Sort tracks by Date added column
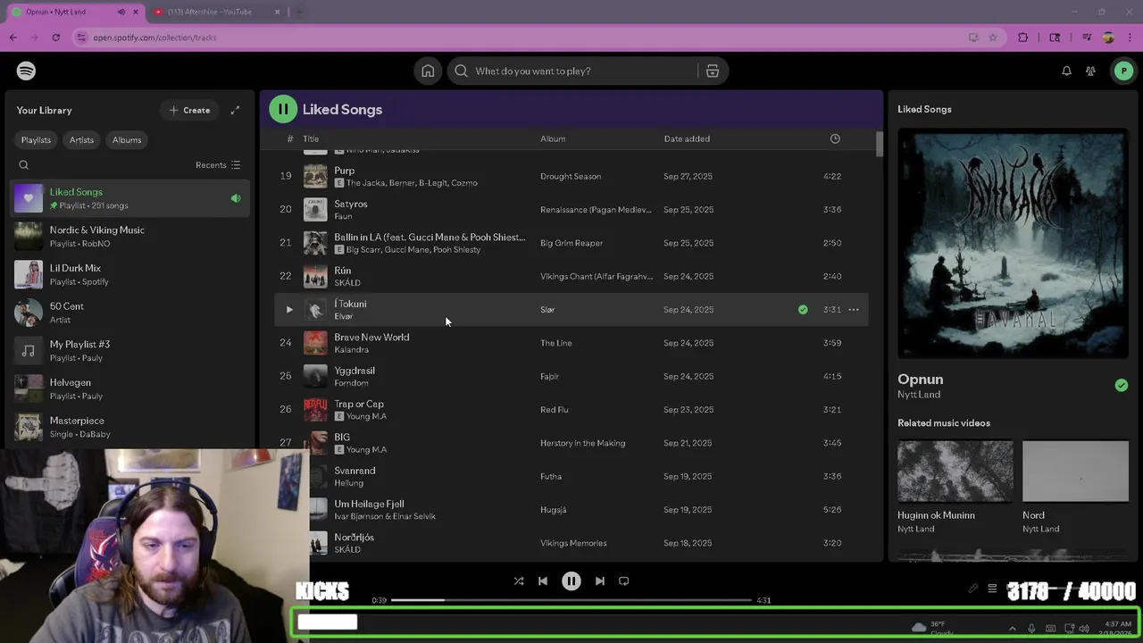 coord(687,138)
